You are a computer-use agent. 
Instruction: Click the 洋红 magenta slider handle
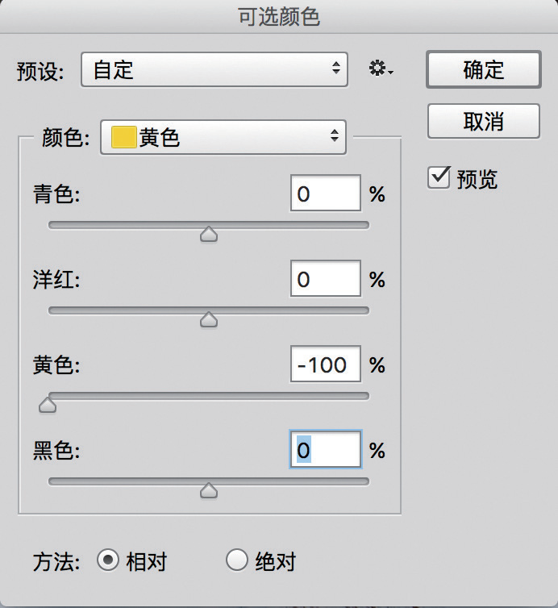click(209, 319)
